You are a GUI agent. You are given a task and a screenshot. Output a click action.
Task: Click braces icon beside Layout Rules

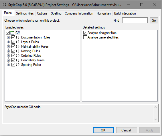[18, 42]
